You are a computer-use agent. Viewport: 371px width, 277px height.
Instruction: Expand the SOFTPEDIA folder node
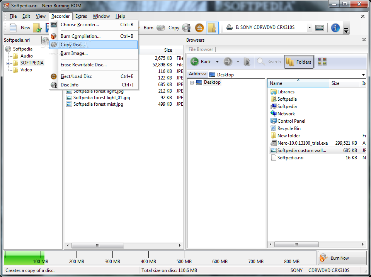pos(8,63)
